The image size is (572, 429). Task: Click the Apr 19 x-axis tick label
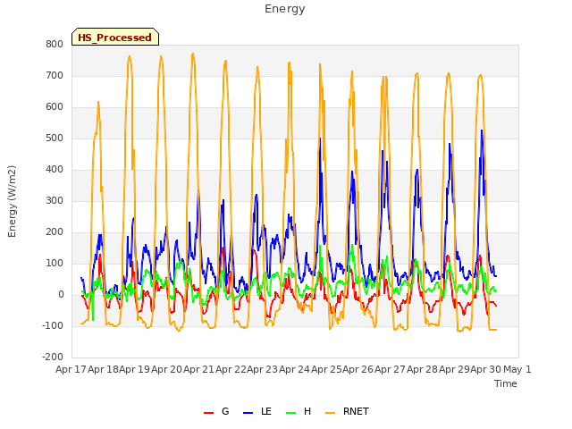point(135,369)
